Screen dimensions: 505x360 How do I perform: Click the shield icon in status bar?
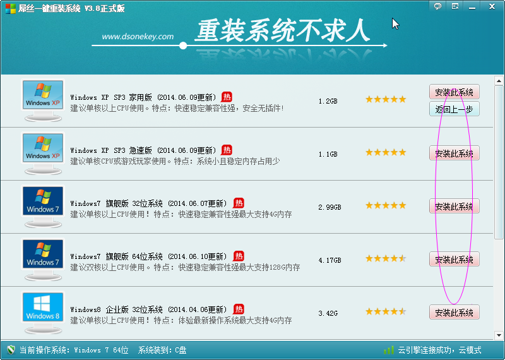[x=10, y=350]
